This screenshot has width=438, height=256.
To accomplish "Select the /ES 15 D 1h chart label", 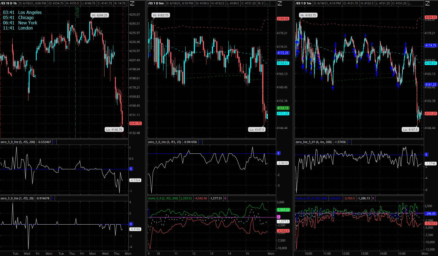I will click(9, 3).
